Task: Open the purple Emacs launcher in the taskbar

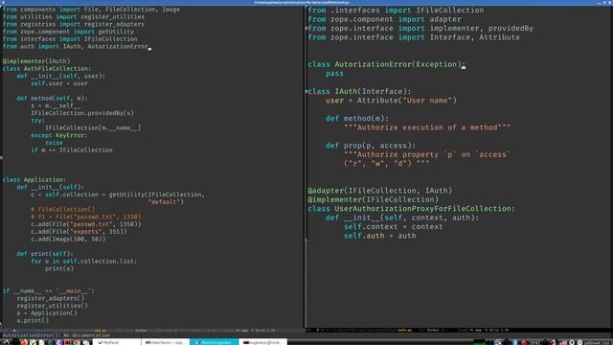Action: [58, 342]
